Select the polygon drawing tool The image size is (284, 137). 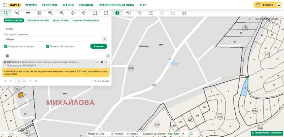click(140, 13)
